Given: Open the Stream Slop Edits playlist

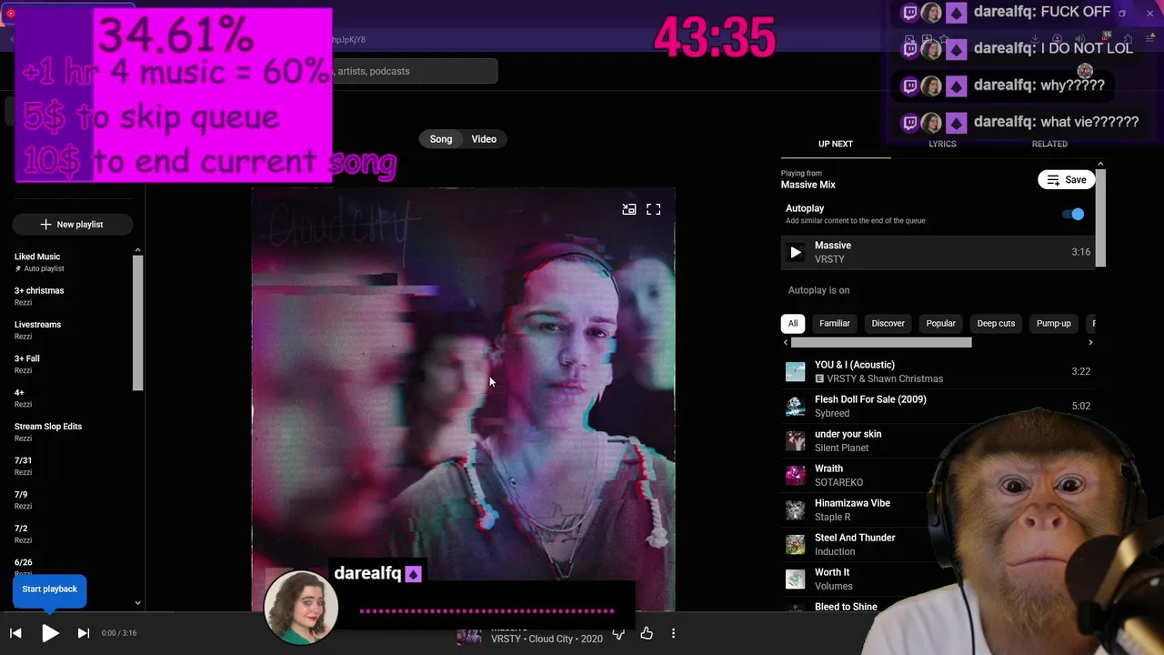Looking at the screenshot, I should [48, 427].
